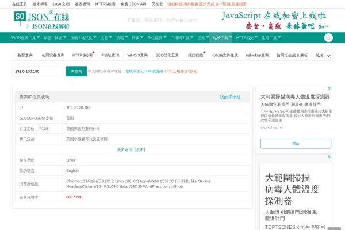This screenshot has height=230, width=345.
Task: Expand the JSON在线工具 dropdown menu
Action: 25,37
